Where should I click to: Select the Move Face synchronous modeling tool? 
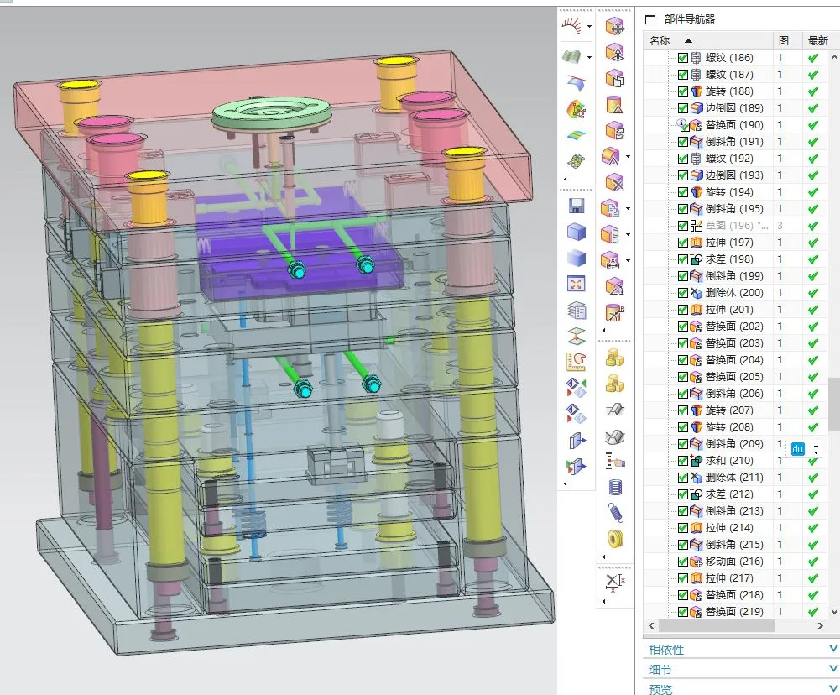click(x=617, y=28)
